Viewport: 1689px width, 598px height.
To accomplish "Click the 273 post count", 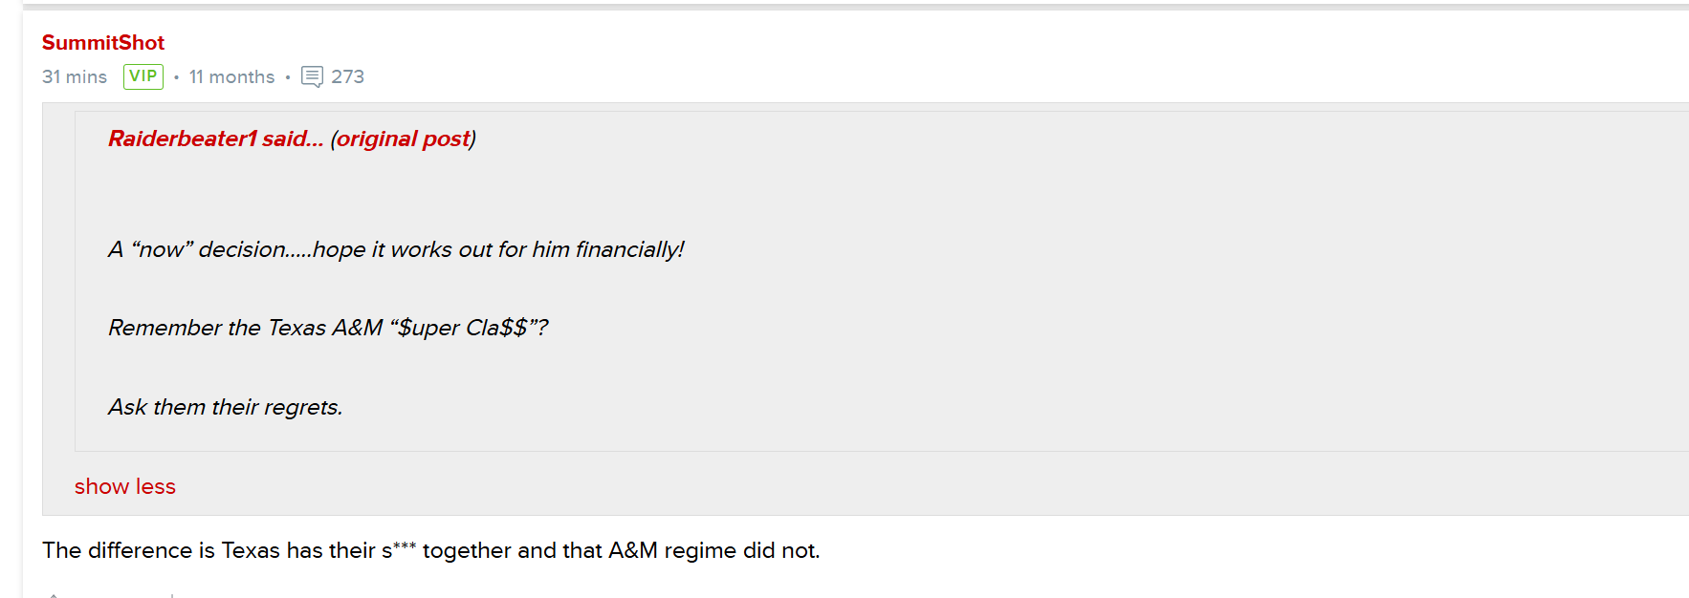I will pos(347,76).
